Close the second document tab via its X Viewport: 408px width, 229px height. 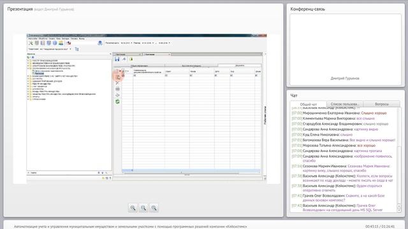(x=169, y=54)
